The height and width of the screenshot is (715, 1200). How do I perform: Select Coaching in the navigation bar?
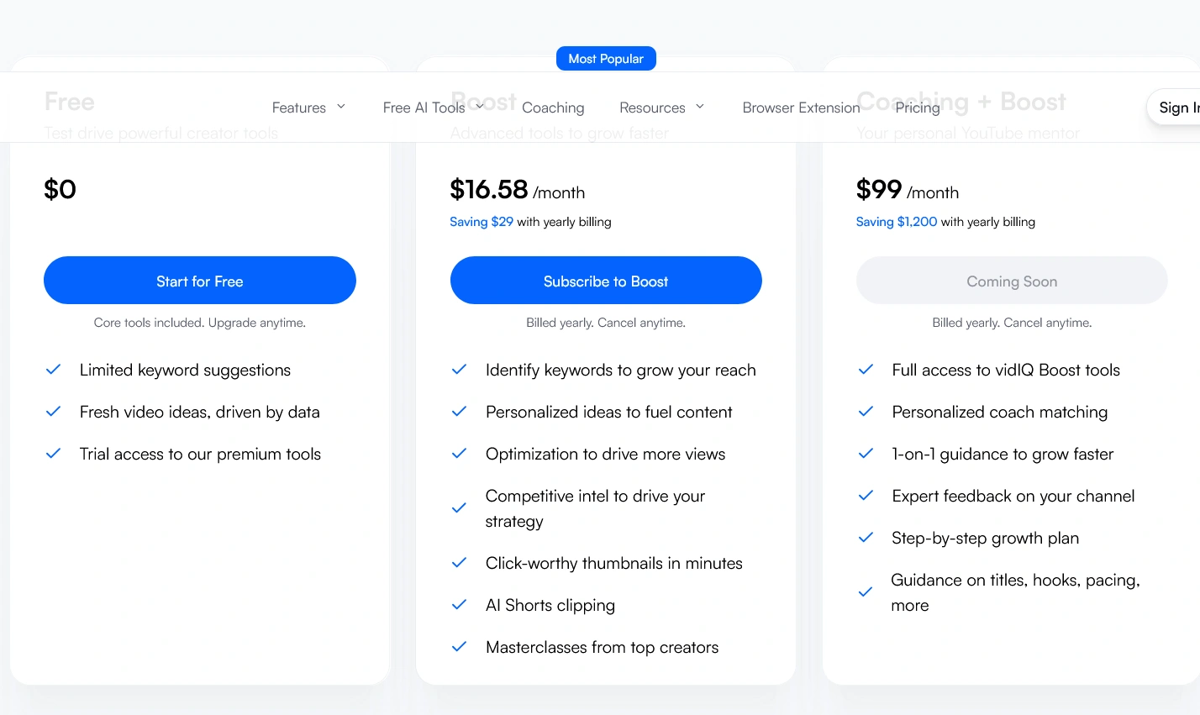click(x=553, y=108)
